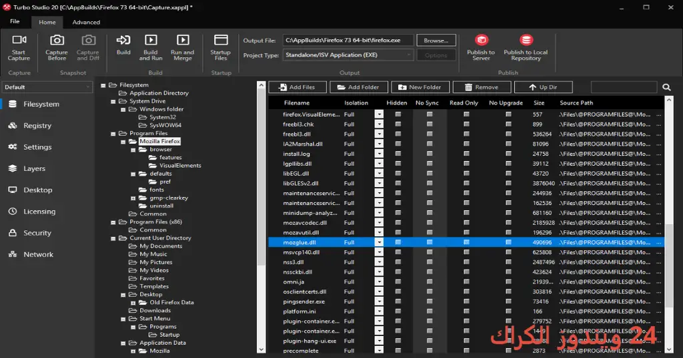683x358 pixels.
Task: Open isolation dropdown for msvcp140.dll
Action: click(380, 252)
